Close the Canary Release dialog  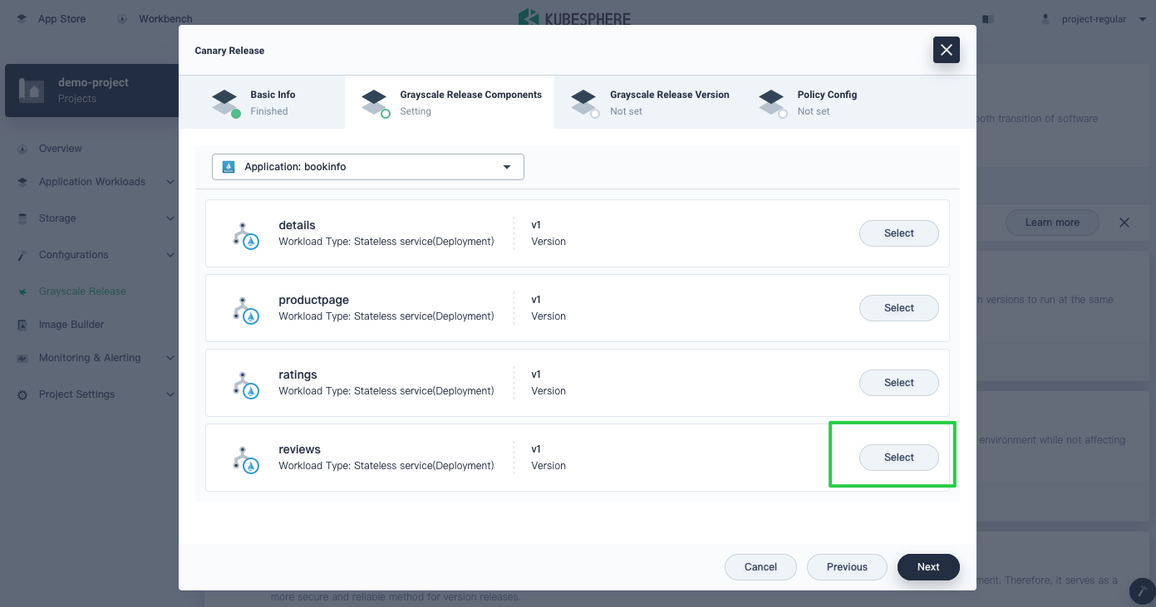pos(946,50)
